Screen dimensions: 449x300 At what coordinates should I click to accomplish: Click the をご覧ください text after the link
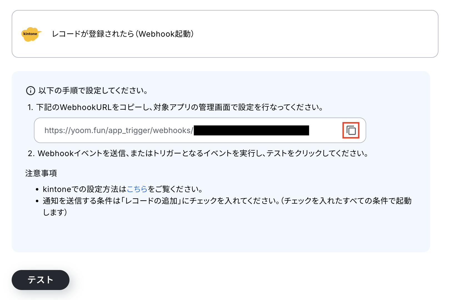click(175, 189)
